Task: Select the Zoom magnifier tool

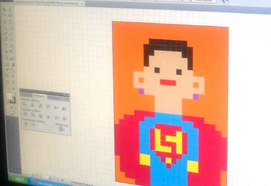Action: pyautogui.click(x=13, y=88)
